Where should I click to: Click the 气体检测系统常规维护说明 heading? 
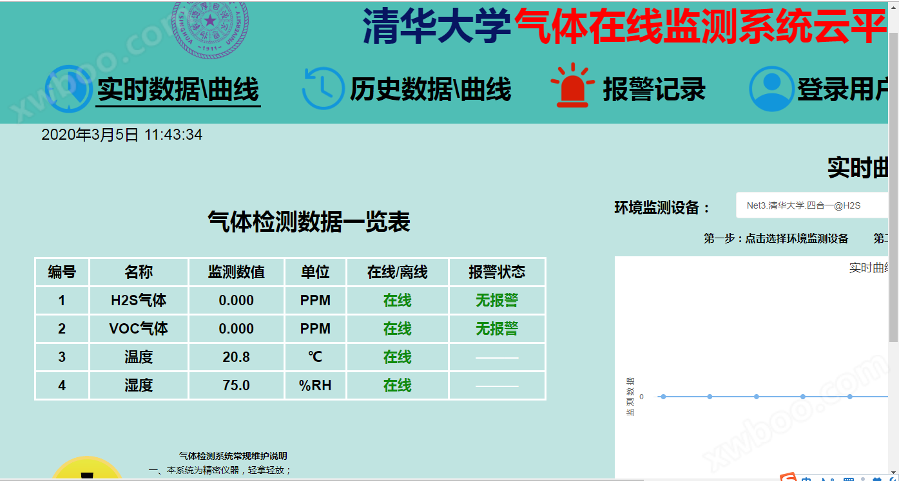(233, 456)
